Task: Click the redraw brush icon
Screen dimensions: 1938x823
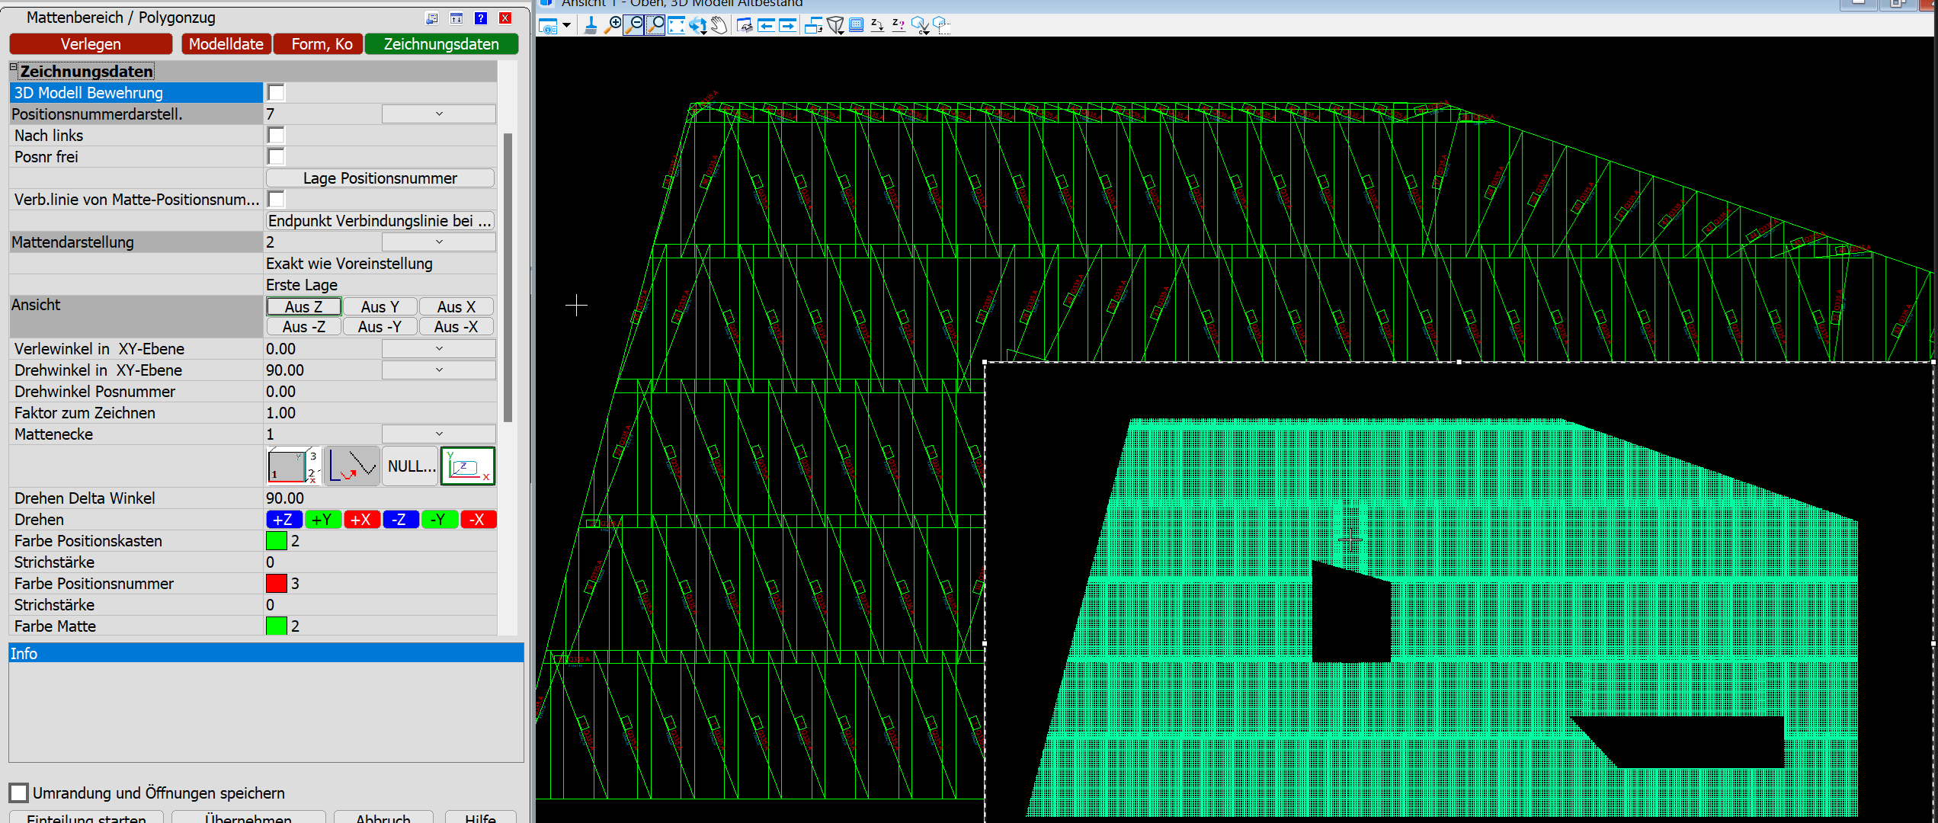Action: point(590,25)
